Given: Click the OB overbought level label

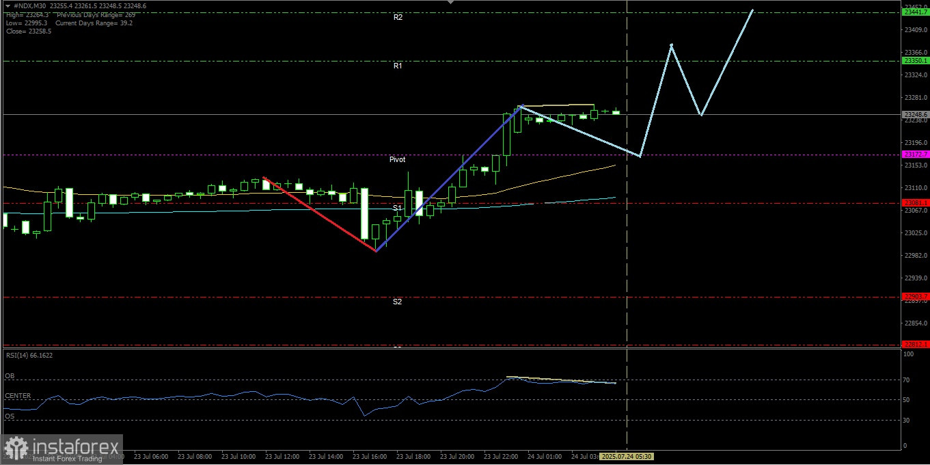Looking at the screenshot, I should click(10, 376).
